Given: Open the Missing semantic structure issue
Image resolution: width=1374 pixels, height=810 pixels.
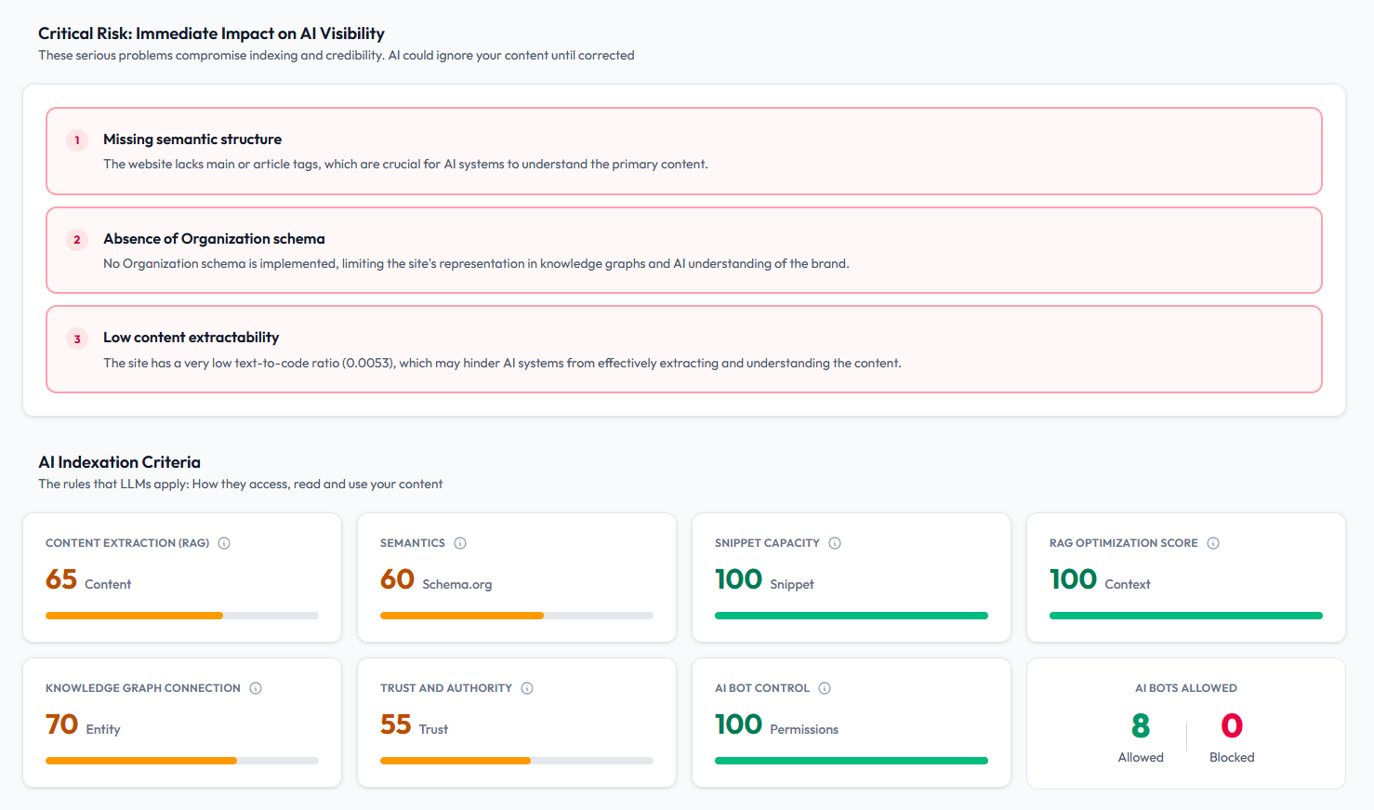Looking at the screenshot, I should (192, 139).
